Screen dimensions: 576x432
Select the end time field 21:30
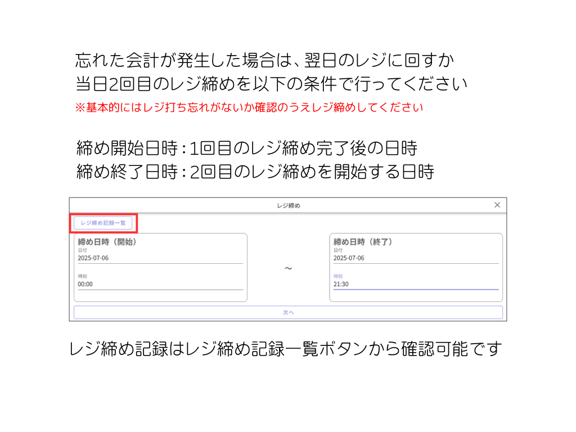(x=416, y=284)
